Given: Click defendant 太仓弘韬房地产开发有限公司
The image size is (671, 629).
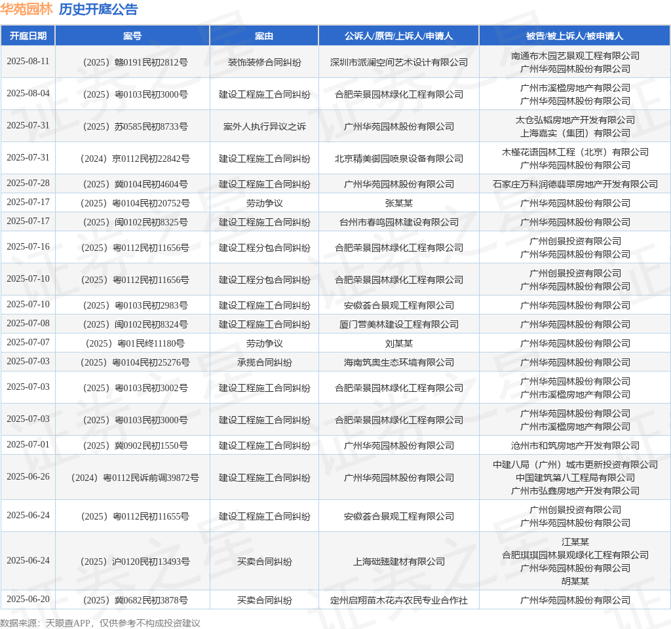Looking at the screenshot, I should click(x=575, y=120).
